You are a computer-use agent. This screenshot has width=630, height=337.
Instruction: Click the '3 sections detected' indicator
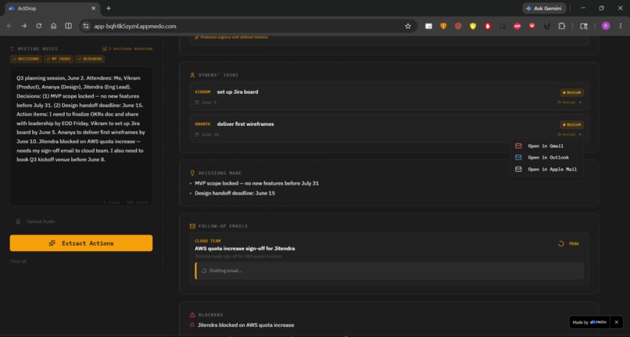[x=127, y=48]
